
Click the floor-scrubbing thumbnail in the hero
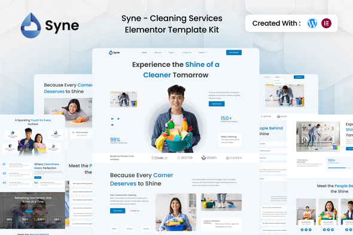tap(123, 99)
